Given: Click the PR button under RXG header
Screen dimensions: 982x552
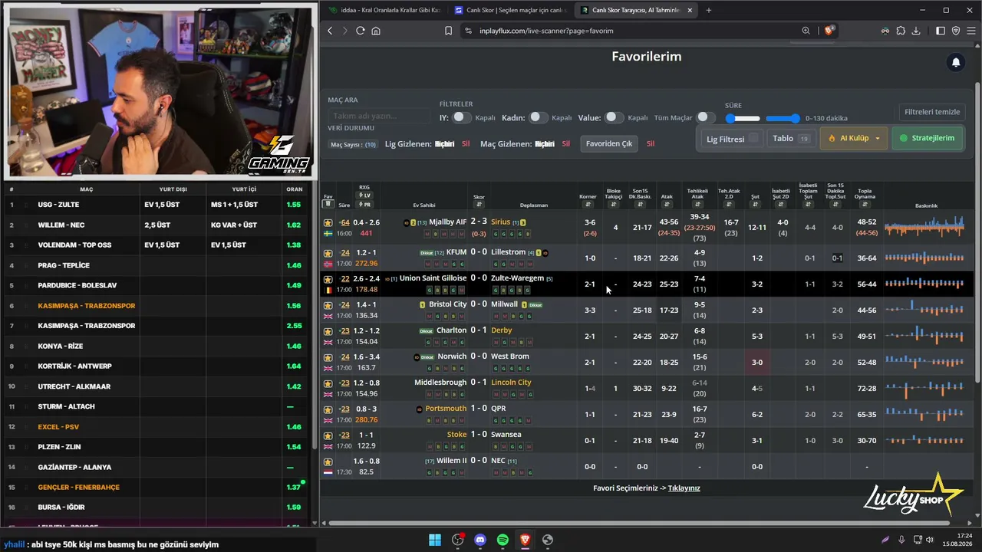Looking at the screenshot, I should [365, 205].
